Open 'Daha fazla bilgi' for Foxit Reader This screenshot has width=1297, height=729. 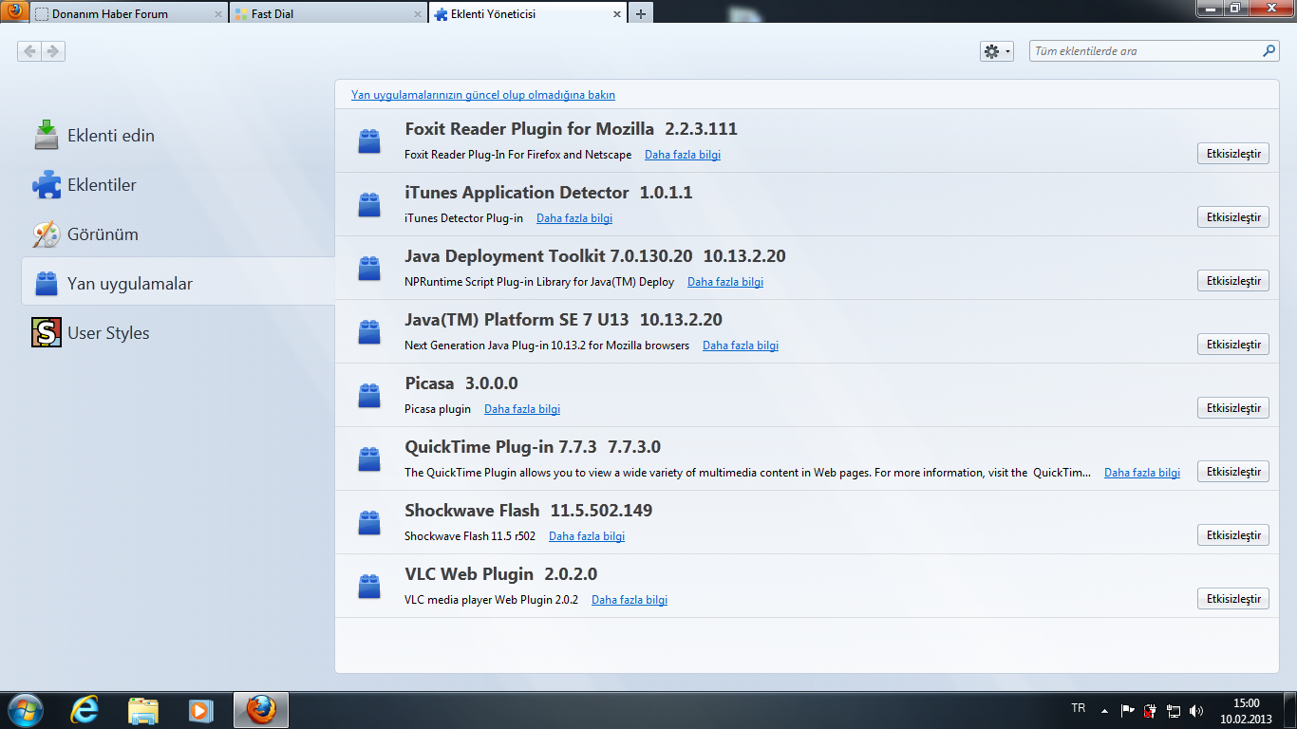click(x=683, y=155)
